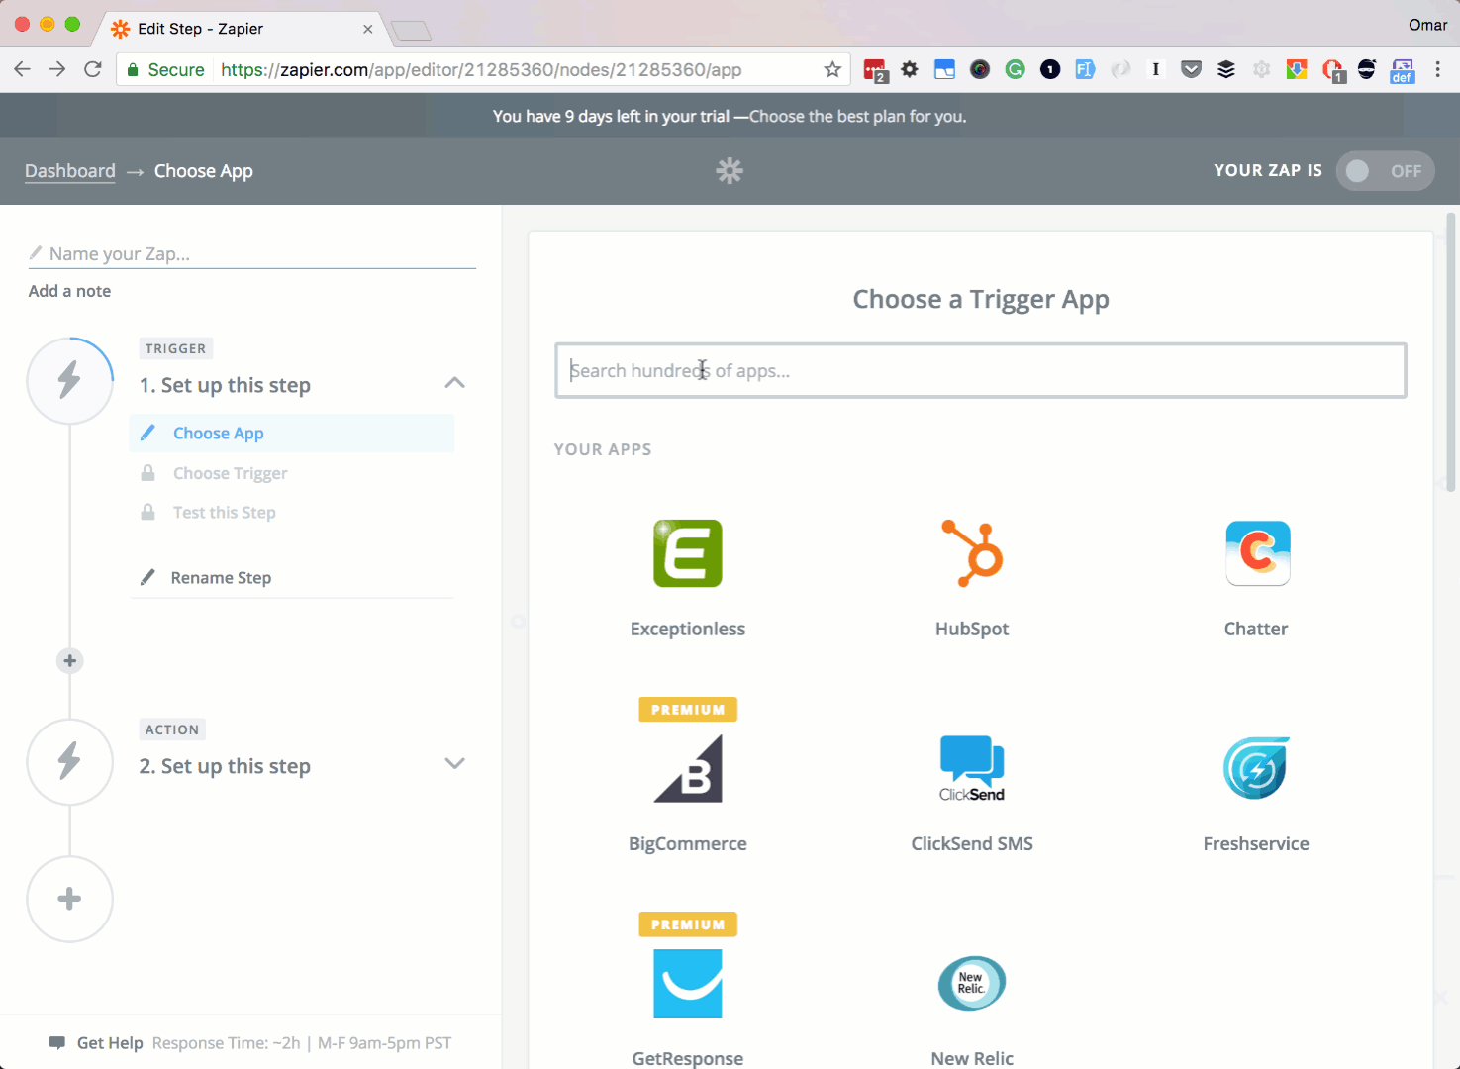The height and width of the screenshot is (1069, 1460).
Task: Go forward in browser history
Action: point(57,69)
